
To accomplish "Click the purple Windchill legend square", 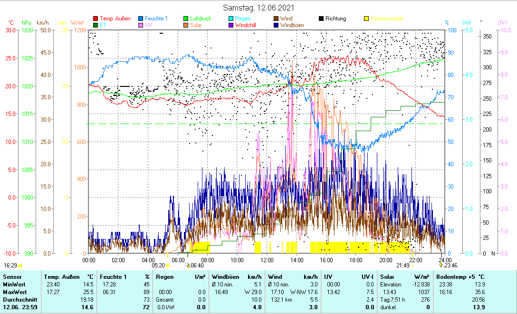I will (x=231, y=25).
